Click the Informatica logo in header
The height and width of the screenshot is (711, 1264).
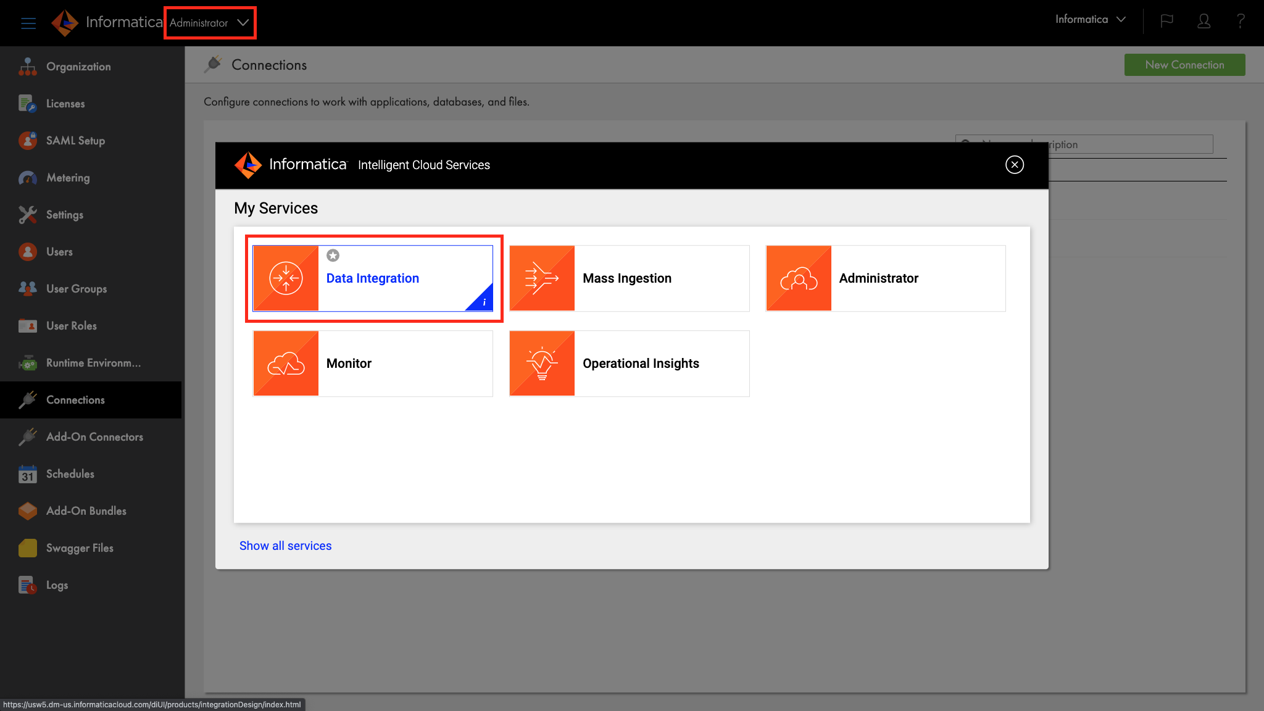click(107, 23)
